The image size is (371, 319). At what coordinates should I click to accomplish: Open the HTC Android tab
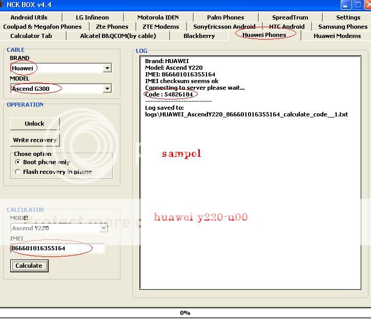pyautogui.click(x=286, y=26)
